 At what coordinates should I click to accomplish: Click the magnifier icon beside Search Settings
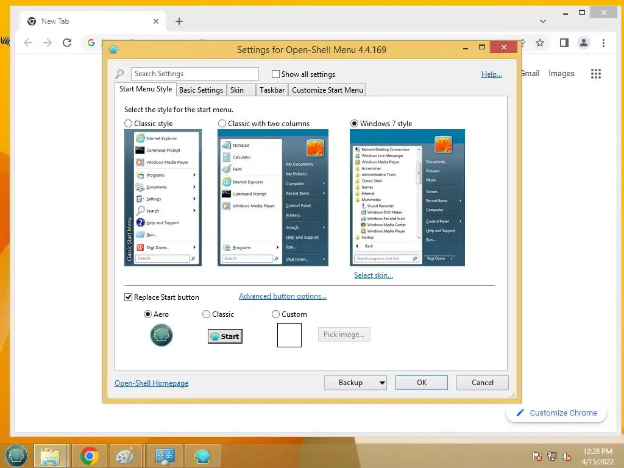(x=120, y=74)
